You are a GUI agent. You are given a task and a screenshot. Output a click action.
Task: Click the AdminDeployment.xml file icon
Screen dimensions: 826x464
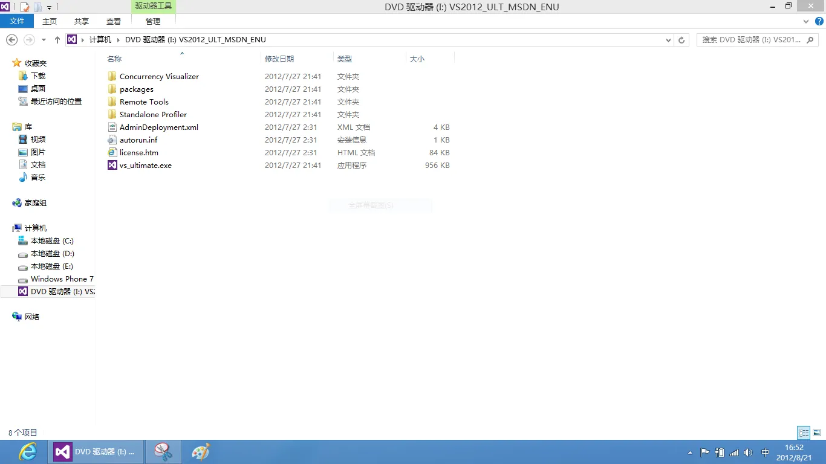point(112,127)
